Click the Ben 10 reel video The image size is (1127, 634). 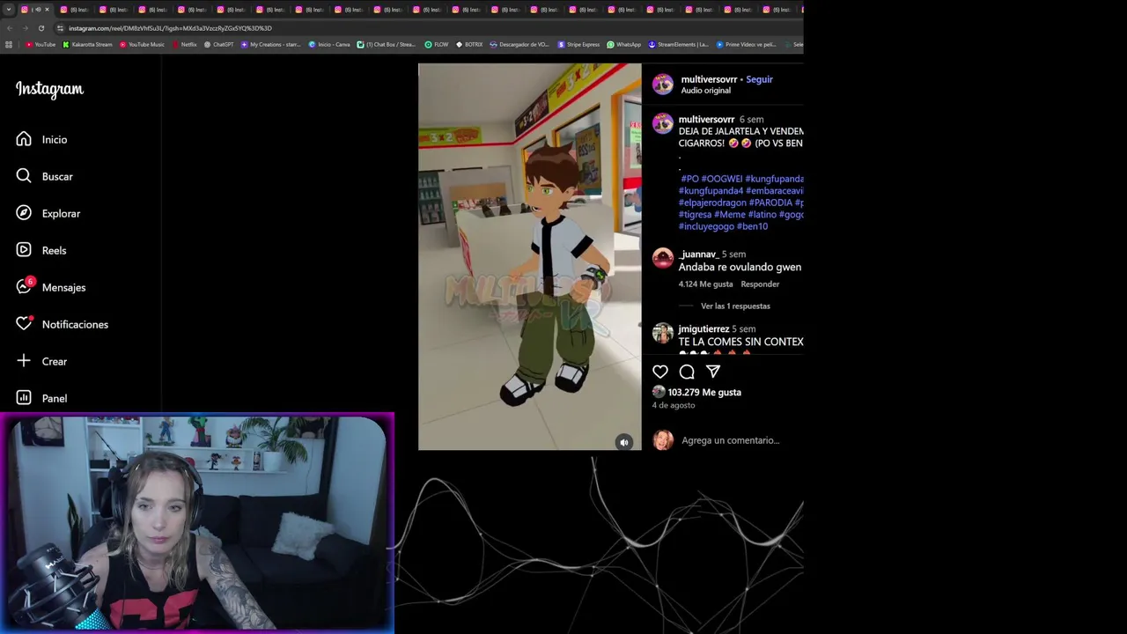[x=529, y=256]
